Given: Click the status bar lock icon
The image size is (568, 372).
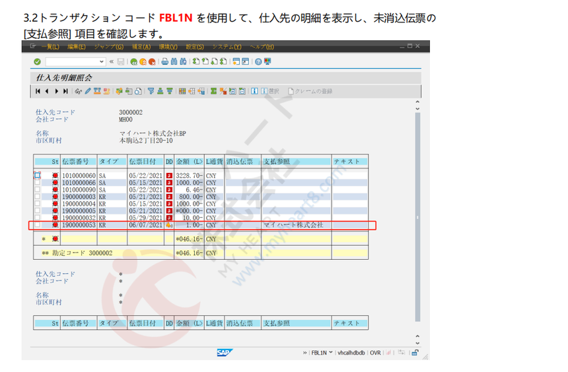Looking at the screenshot, I should coord(415,352).
